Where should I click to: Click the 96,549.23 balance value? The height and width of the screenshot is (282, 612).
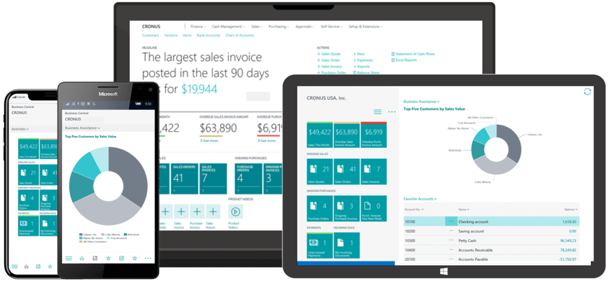pyautogui.click(x=568, y=240)
